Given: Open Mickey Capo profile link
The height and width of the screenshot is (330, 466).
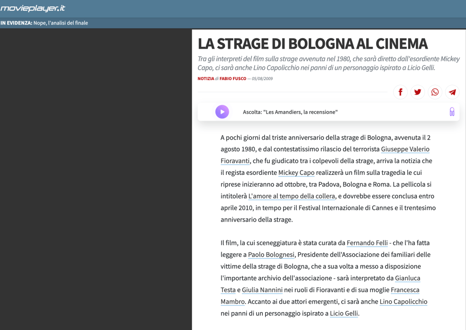Looking at the screenshot, I should 296,173.
